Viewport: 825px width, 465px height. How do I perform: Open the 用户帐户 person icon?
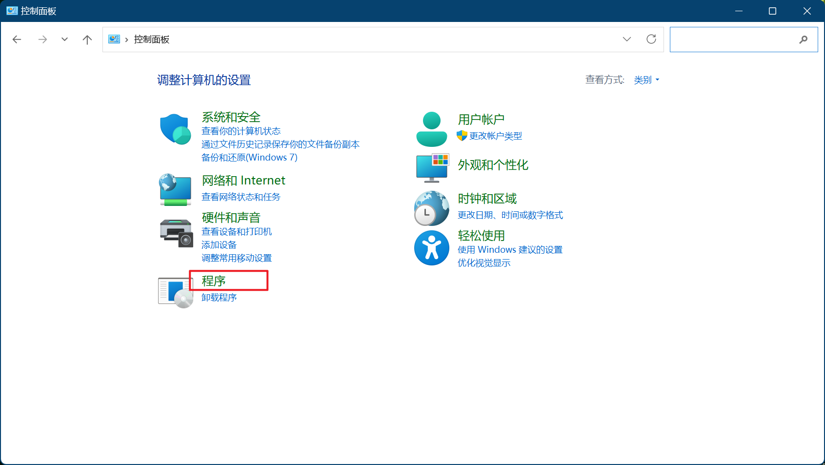(432, 129)
